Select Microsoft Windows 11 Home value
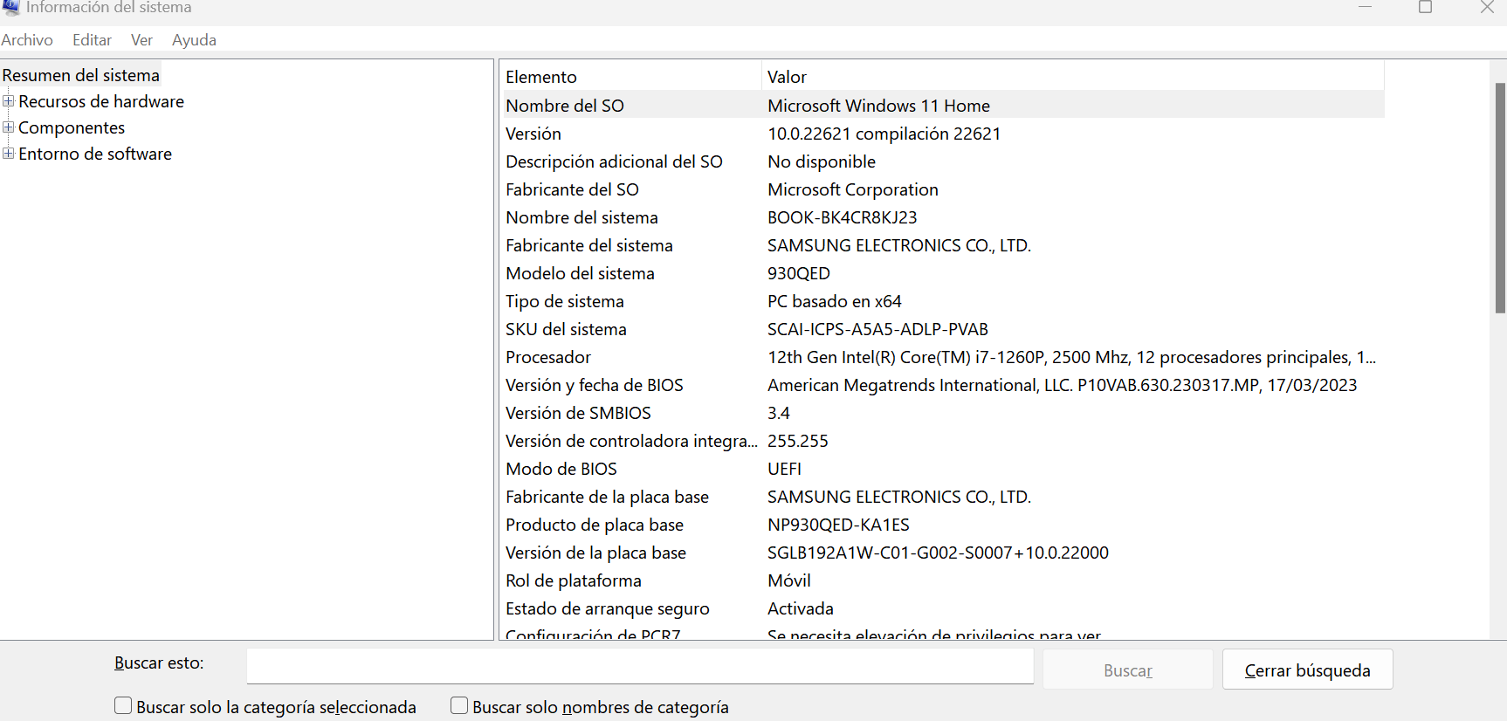 (878, 106)
